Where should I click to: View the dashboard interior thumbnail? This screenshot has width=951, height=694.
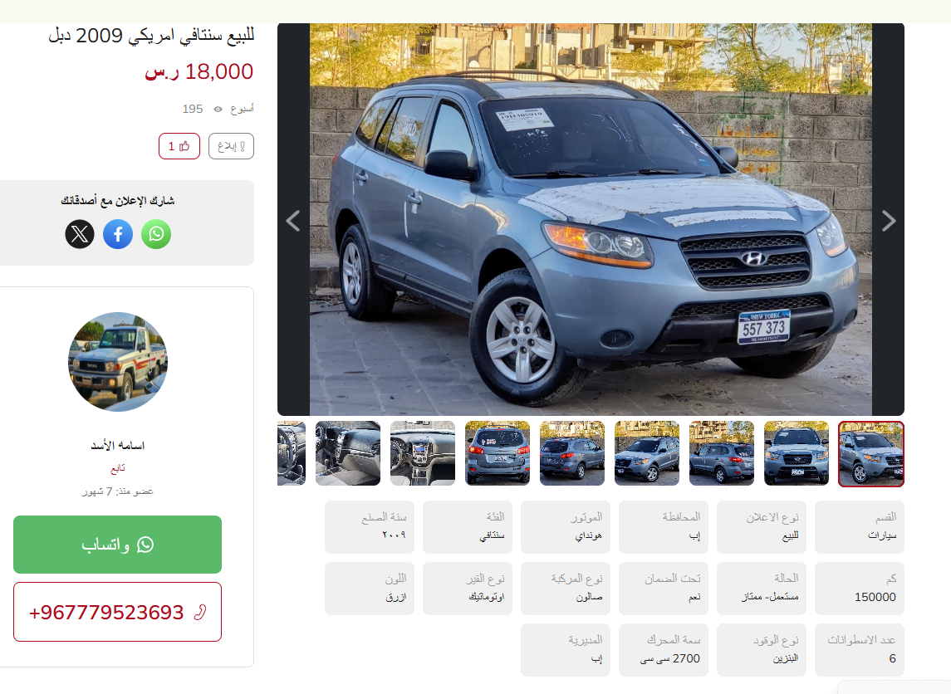pos(423,453)
